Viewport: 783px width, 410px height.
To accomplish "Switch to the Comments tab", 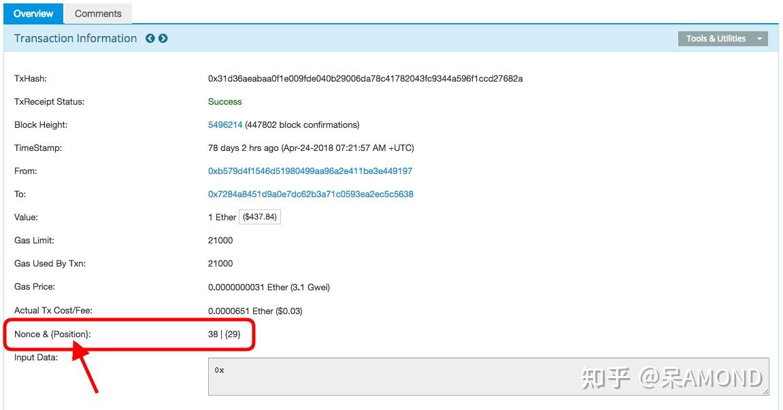I will coord(98,14).
